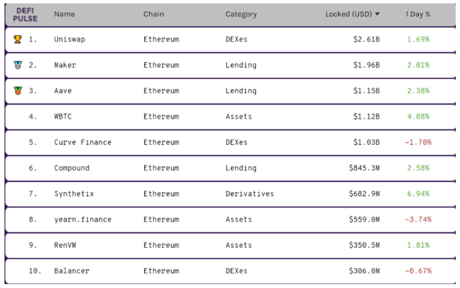
Task: Sort by the Category column header
Action: click(241, 14)
